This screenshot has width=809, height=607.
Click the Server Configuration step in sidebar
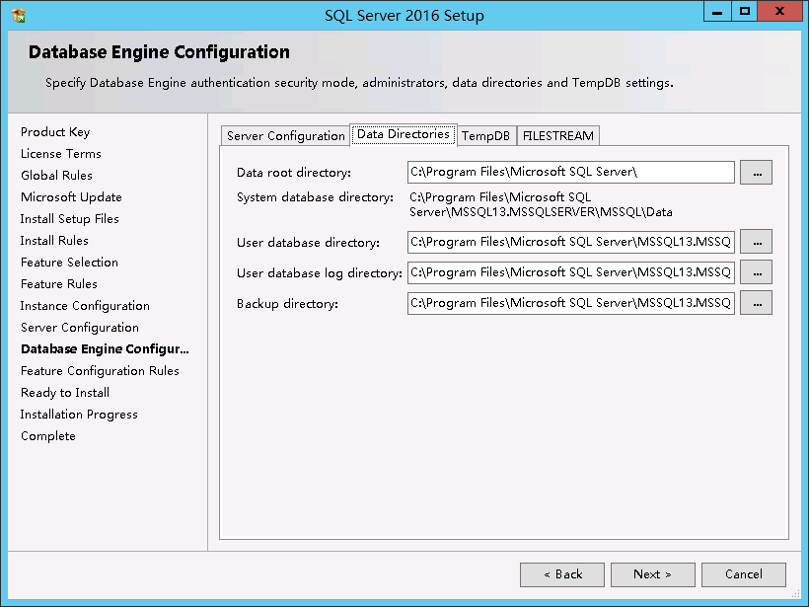pyautogui.click(x=80, y=328)
